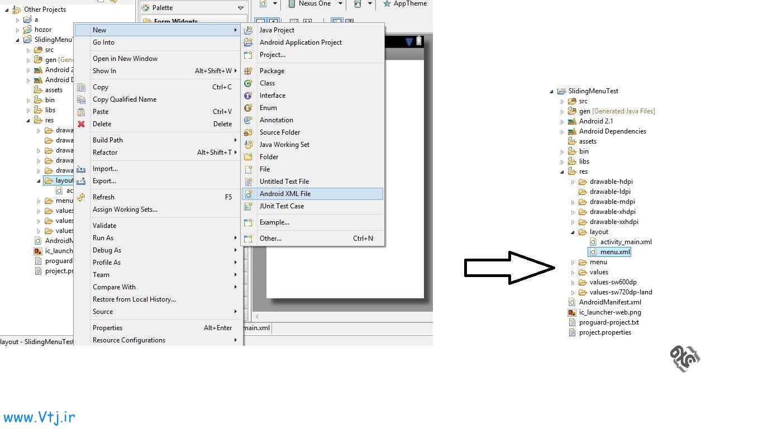
Task: Open the Refactor submenu
Action: coord(105,152)
